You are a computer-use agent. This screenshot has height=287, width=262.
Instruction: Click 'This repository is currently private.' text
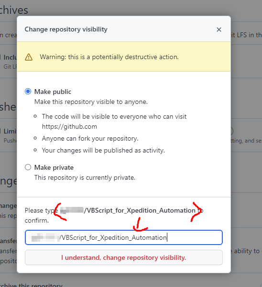85,177
